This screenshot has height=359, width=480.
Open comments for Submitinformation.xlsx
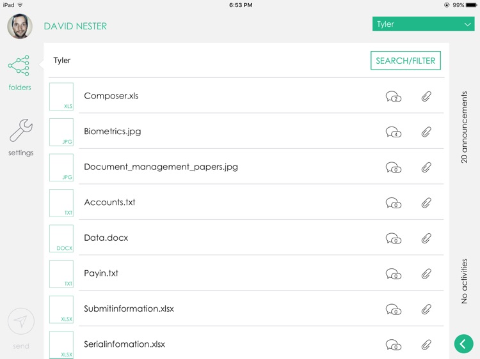tap(394, 309)
